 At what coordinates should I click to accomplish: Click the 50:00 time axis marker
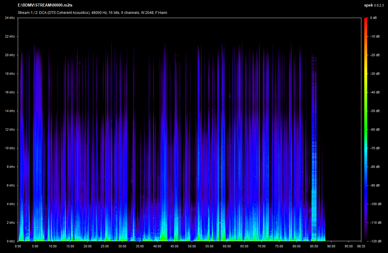click(x=192, y=246)
